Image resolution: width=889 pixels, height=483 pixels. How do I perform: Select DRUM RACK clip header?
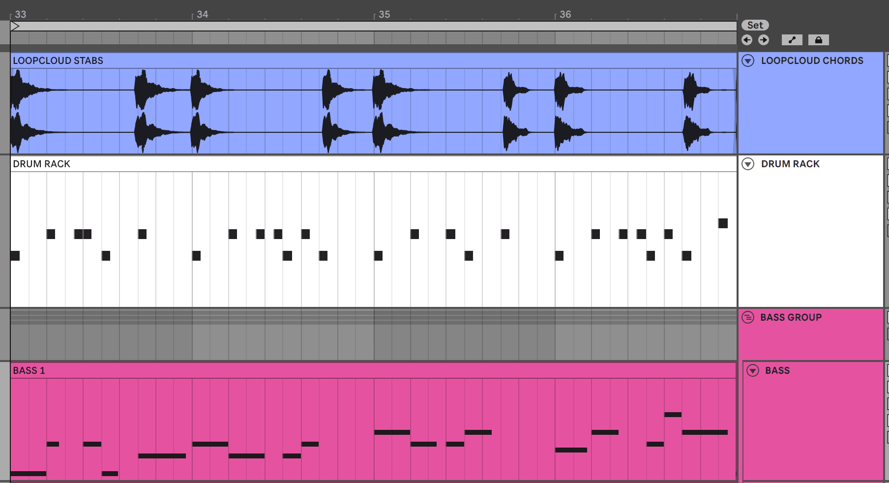click(373, 164)
